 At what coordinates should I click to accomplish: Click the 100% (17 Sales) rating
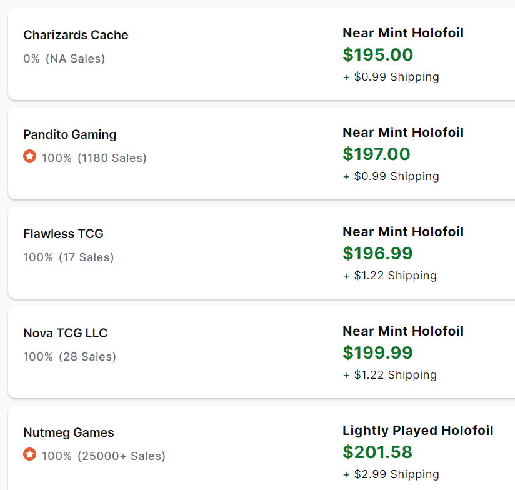pyautogui.click(x=69, y=257)
